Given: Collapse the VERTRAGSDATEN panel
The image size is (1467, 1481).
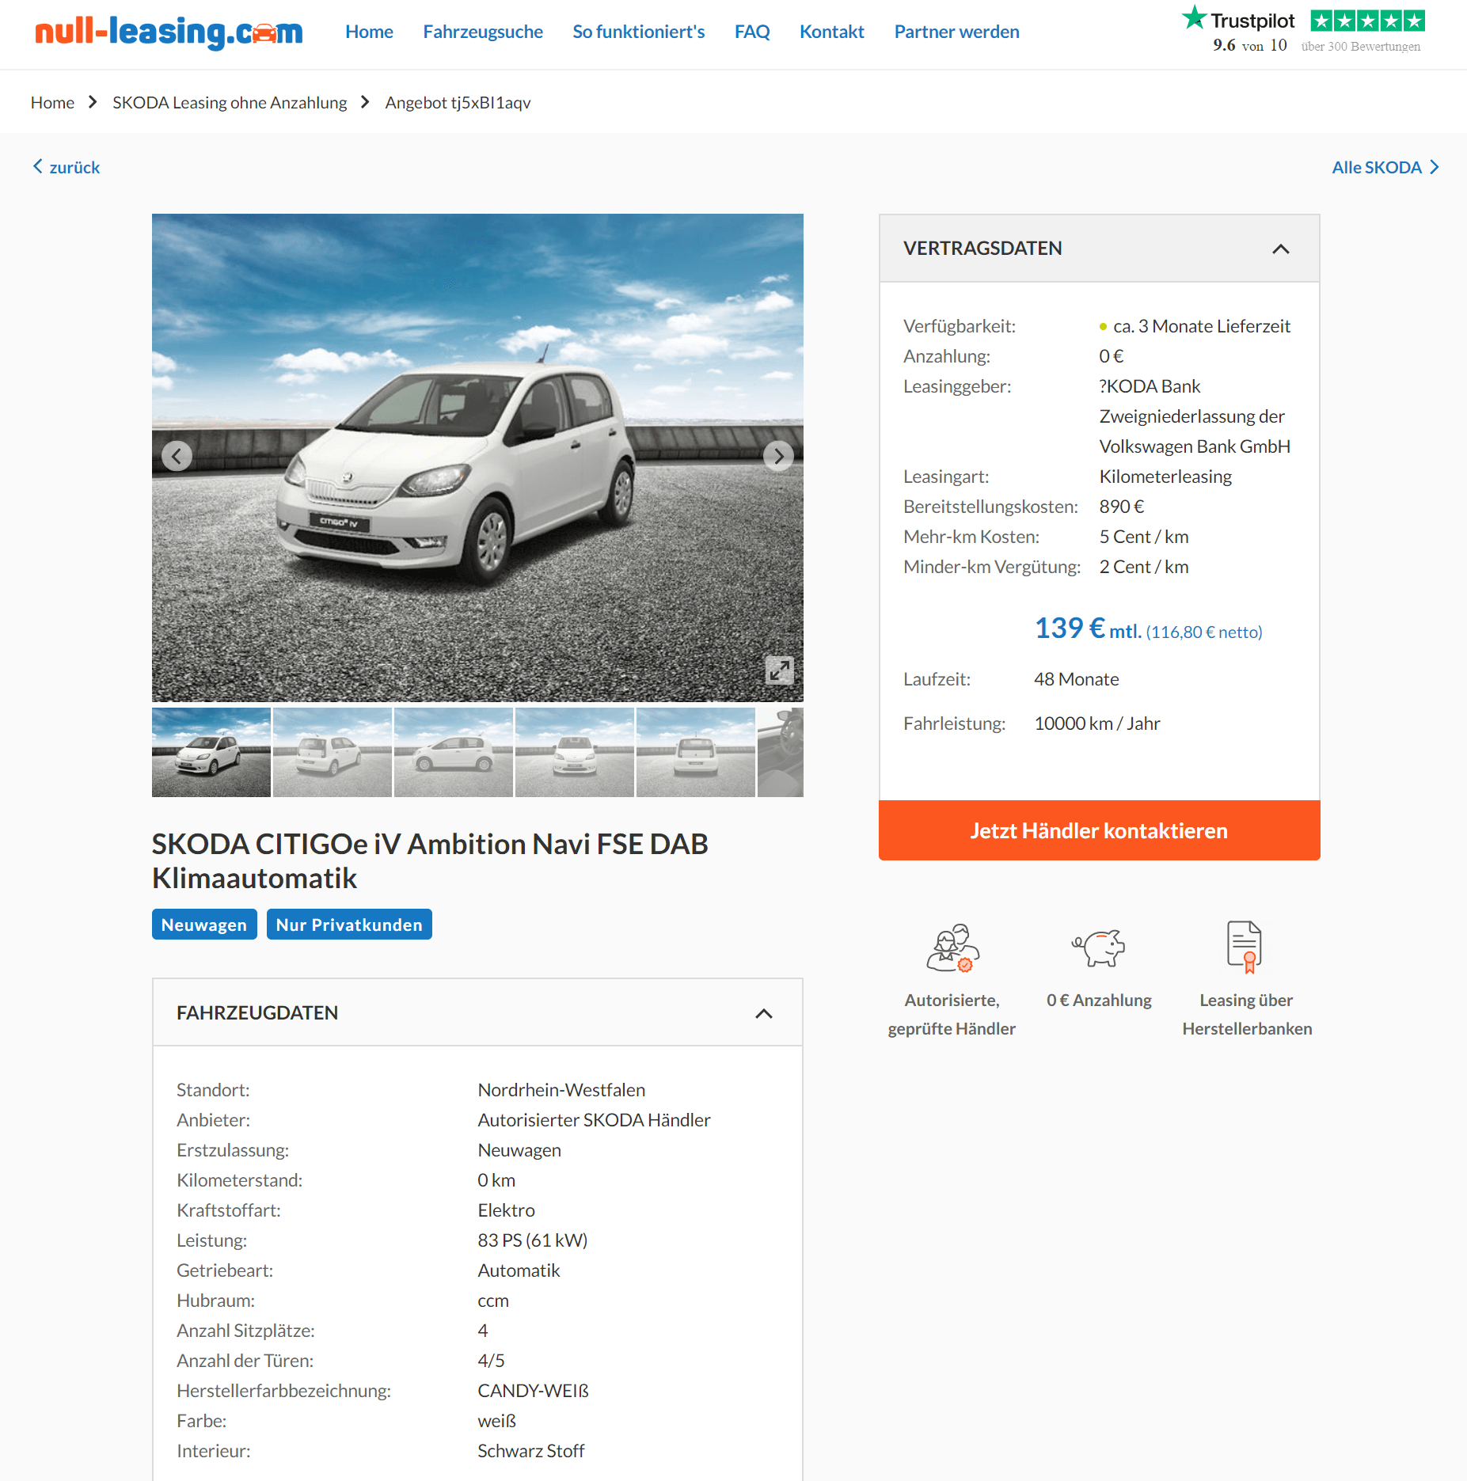Looking at the screenshot, I should point(1280,249).
